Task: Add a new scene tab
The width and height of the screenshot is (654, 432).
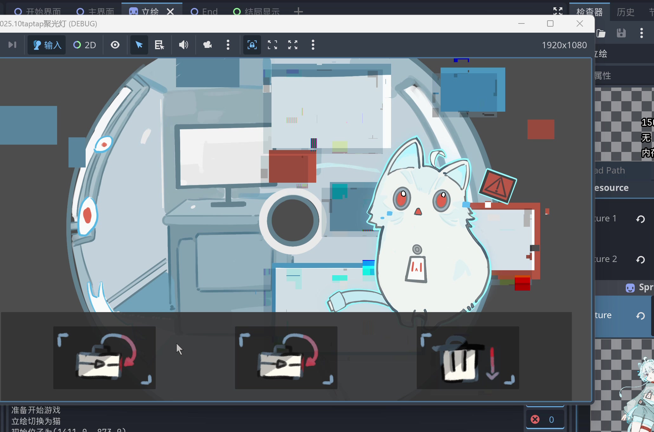Action: pyautogui.click(x=298, y=12)
